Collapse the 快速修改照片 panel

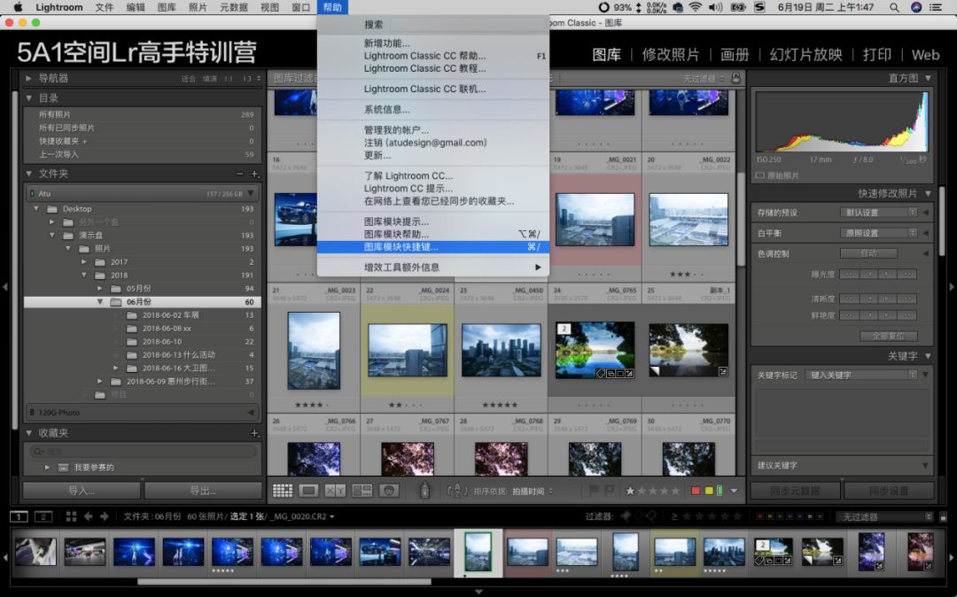click(929, 193)
